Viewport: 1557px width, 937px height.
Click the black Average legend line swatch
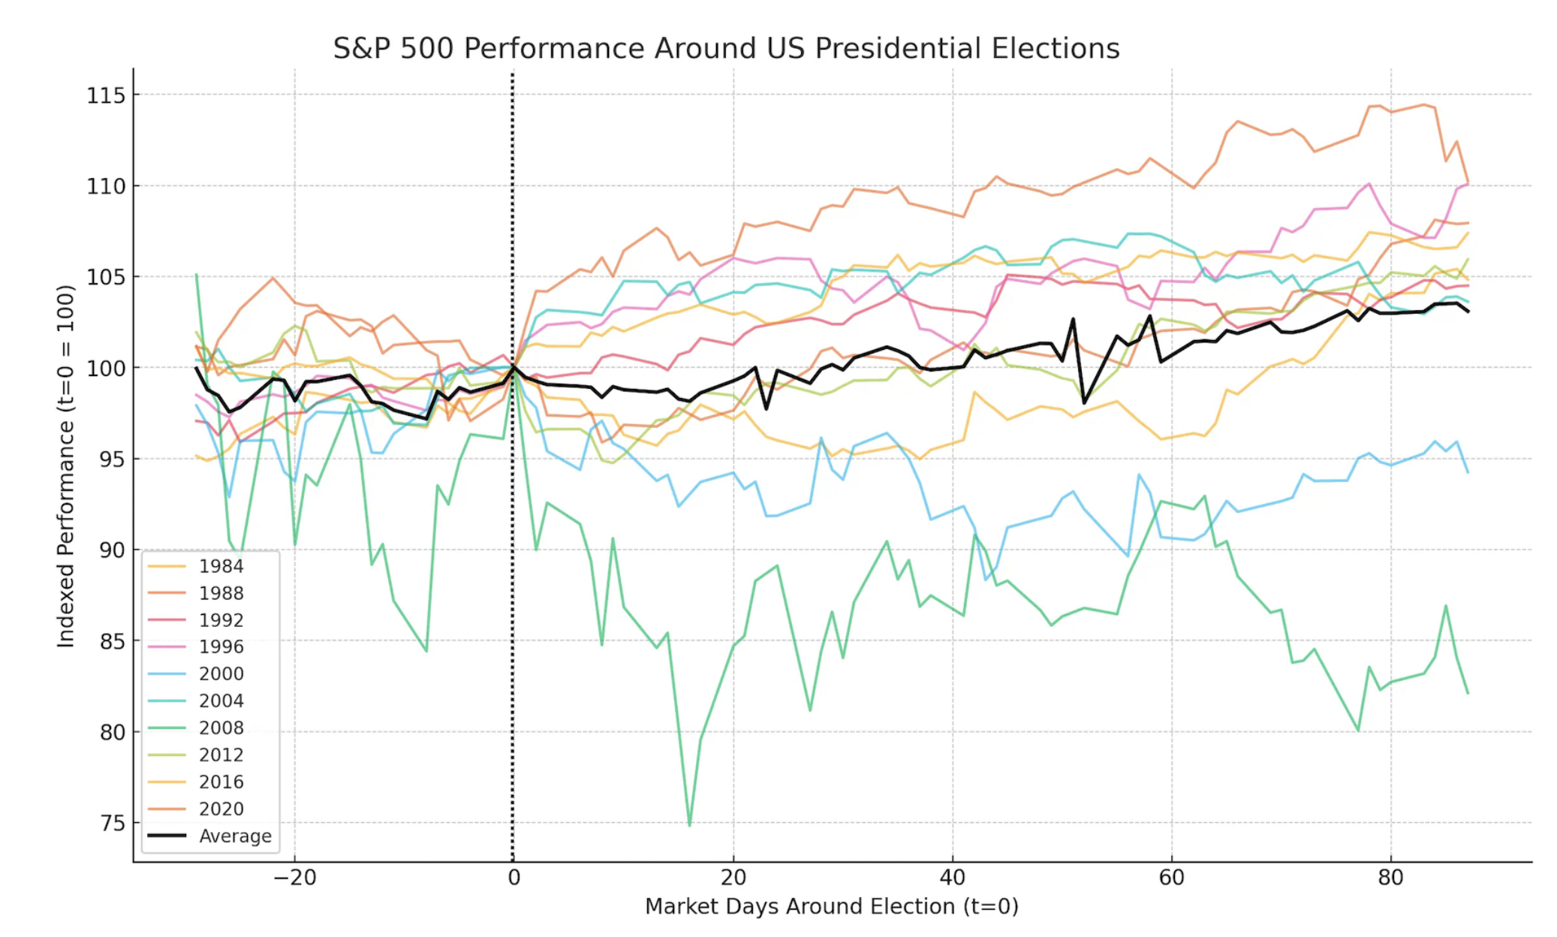point(167,836)
